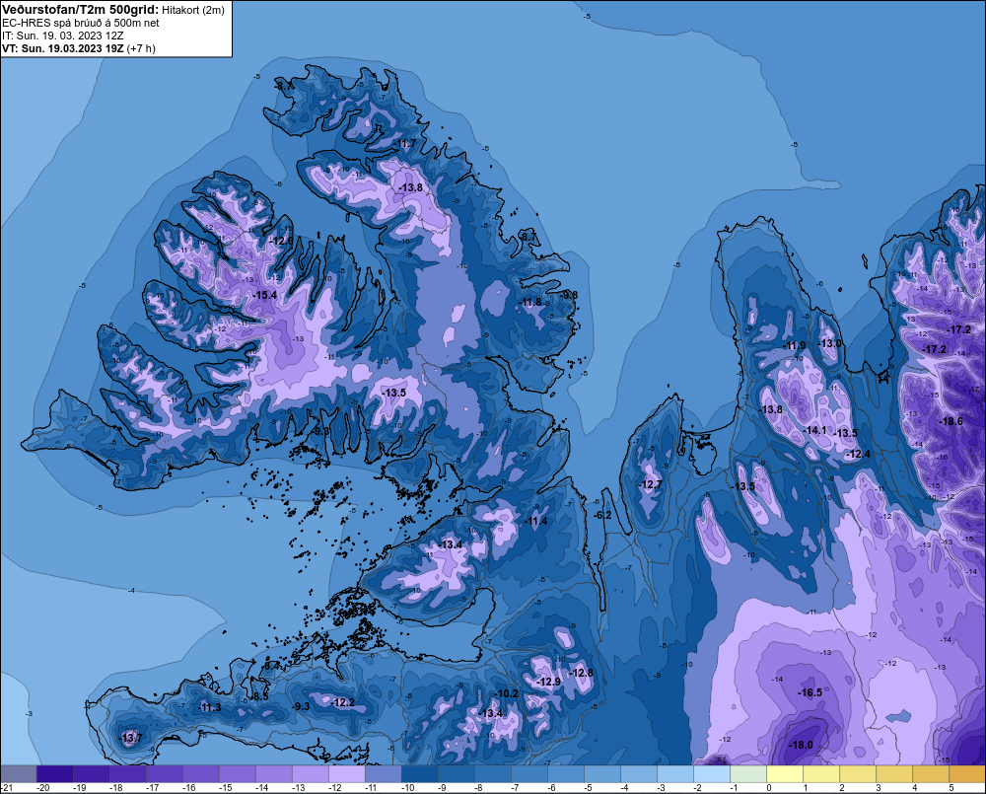Click the 5 label on the color scale
This screenshot has height=794, width=986.
[951, 788]
